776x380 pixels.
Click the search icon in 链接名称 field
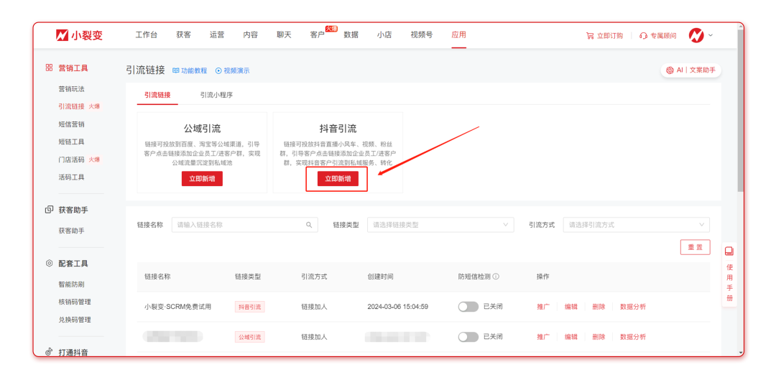click(x=310, y=225)
